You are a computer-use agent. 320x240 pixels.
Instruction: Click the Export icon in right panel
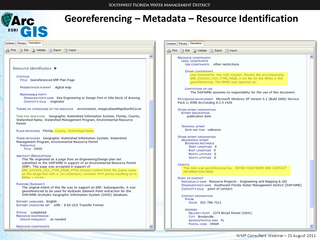[x=212, y=51]
